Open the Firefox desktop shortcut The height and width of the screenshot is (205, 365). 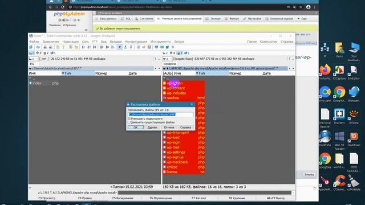tap(325, 72)
